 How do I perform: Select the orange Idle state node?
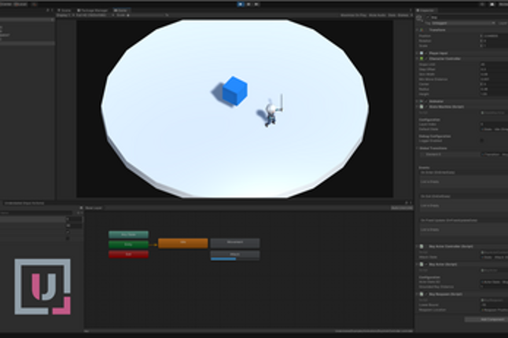click(183, 243)
